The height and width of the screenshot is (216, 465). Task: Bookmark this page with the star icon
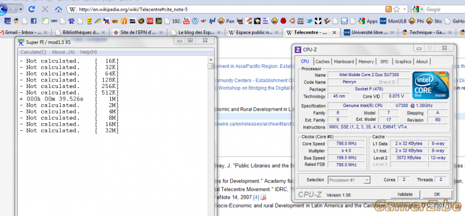click(396, 9)
